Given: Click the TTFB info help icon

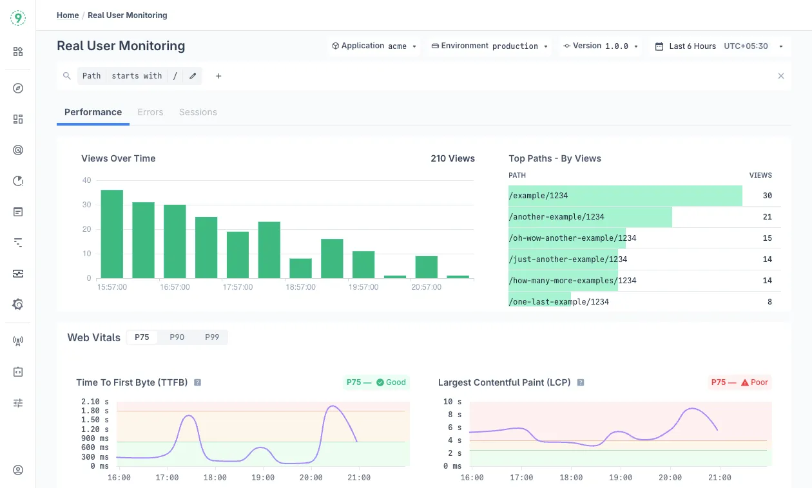Looking at the screenshot, I should click(x=198, y=382).
